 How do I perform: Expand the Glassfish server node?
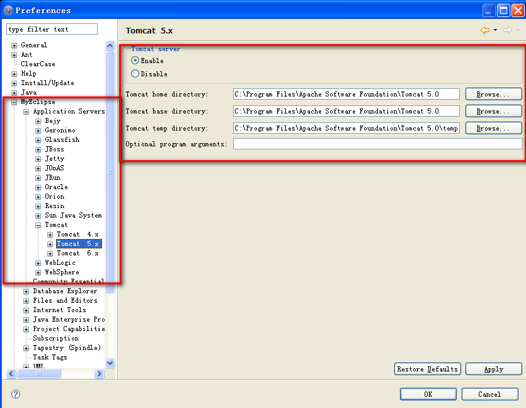(x=38, y=140)
